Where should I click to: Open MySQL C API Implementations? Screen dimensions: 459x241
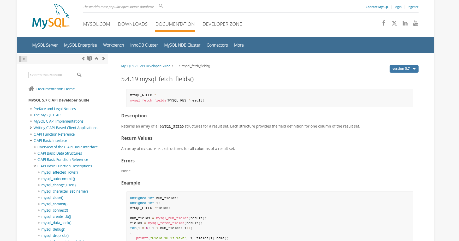(x=58, y=121)
